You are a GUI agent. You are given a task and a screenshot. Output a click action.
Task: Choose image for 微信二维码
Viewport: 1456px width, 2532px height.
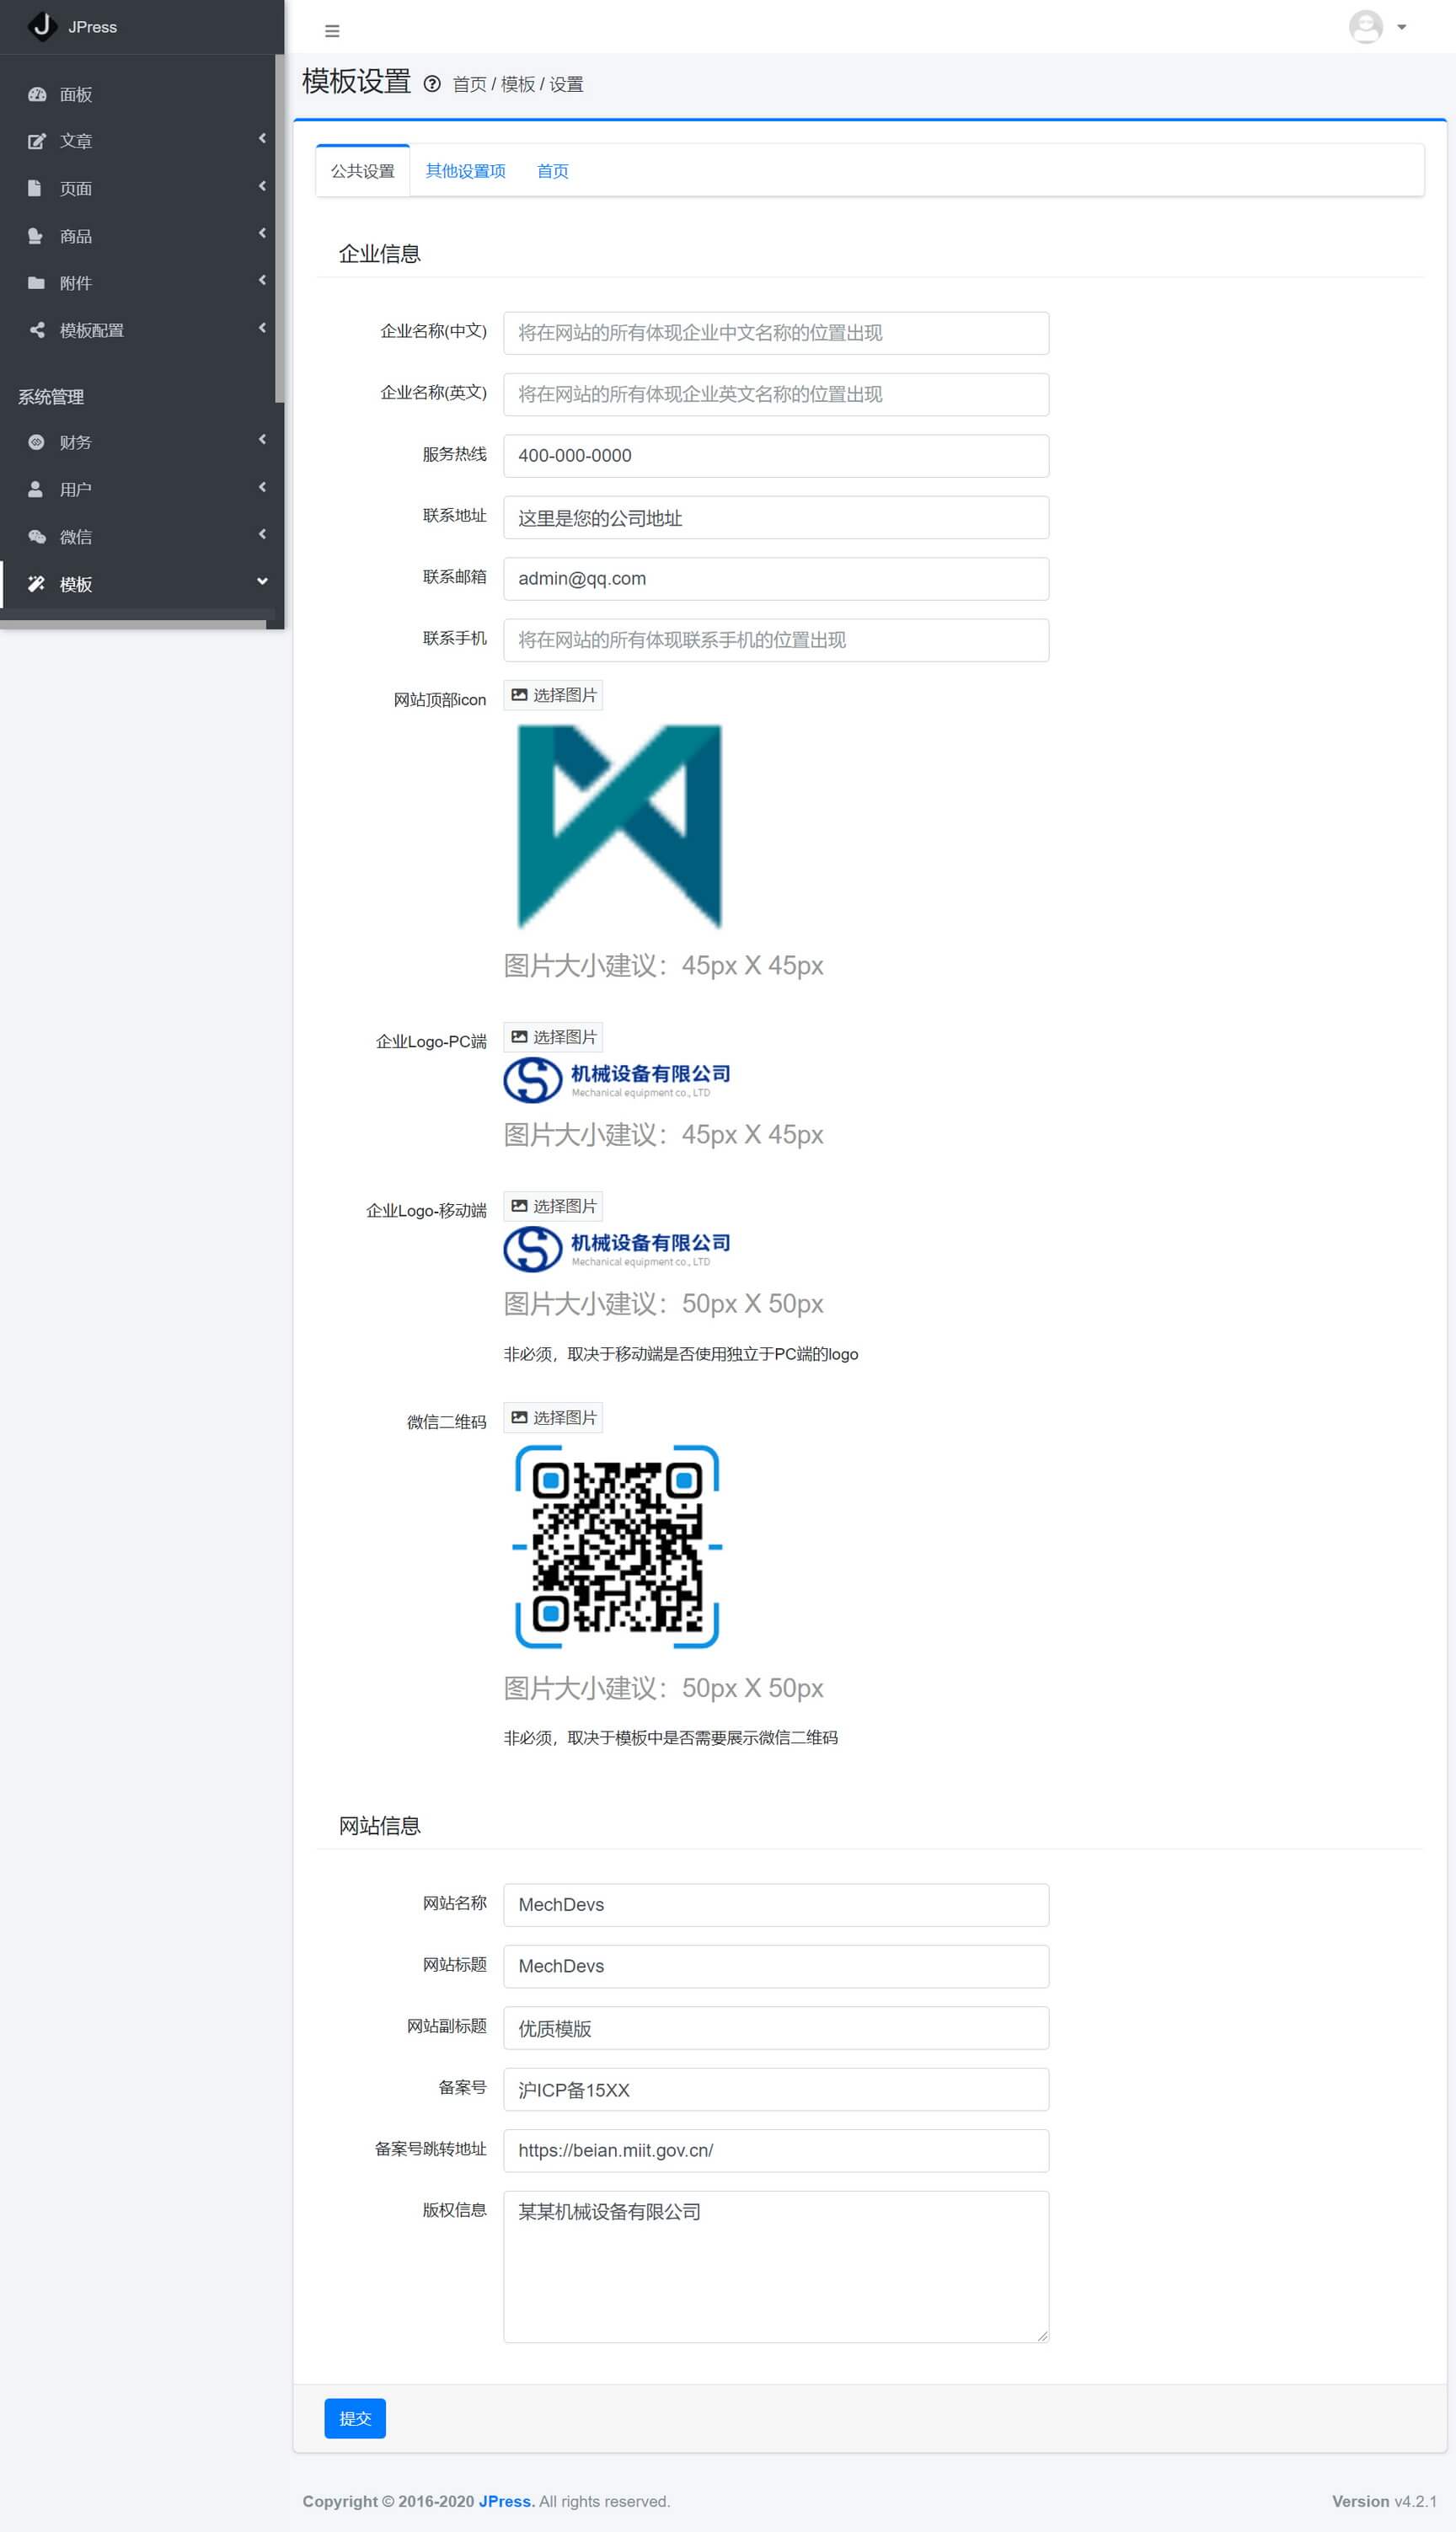pos(553,1417)
